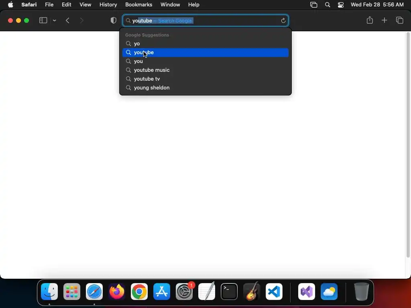Open the Weather app from the Dock

pyautogui.click(x=329, y=292)
